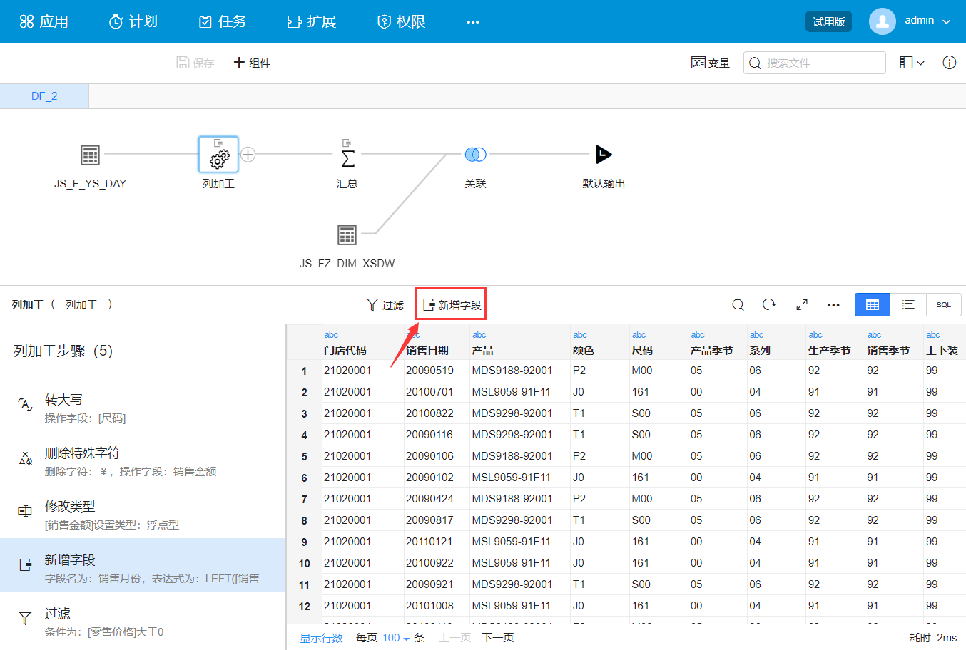This screenshot has height=650, width=966.
Task: Click the 系列 column header
Action: (x=760, y=350)
